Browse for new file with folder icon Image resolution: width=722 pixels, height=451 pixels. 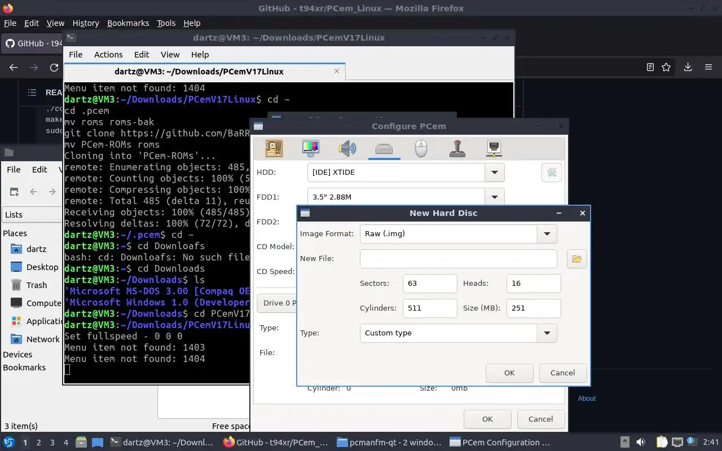point(576,259)
